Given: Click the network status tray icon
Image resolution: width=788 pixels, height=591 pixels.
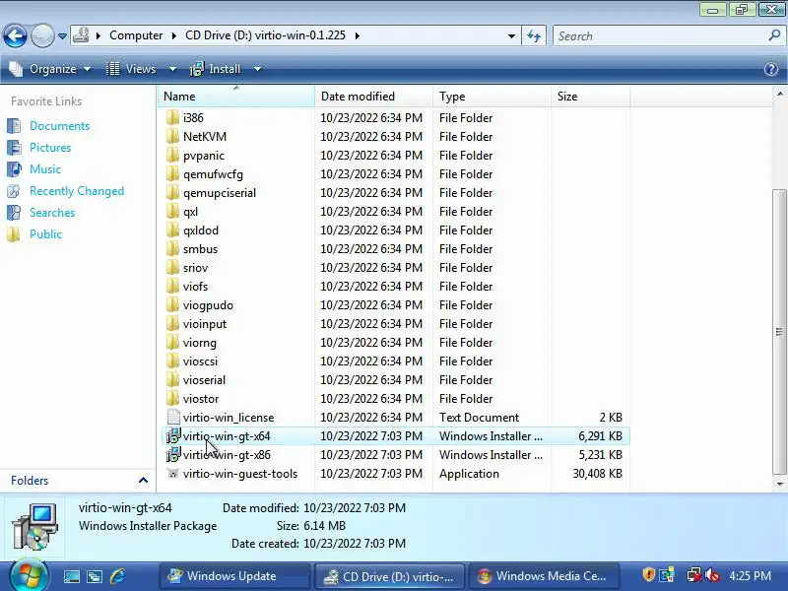Looking at the screenshot, I should pyautogui.click(x=694, y=575).
